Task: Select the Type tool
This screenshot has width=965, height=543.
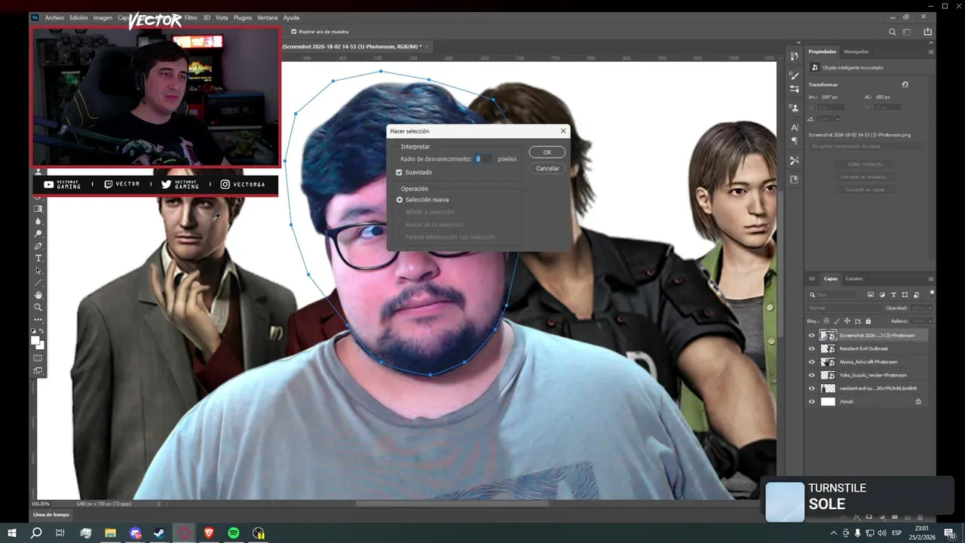Action: 38,258
